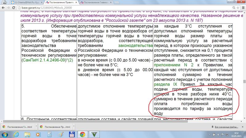Click the horizontal scrollbar left arrow
This screenshot has width=246, height=138.
click(x=2, y=121)
